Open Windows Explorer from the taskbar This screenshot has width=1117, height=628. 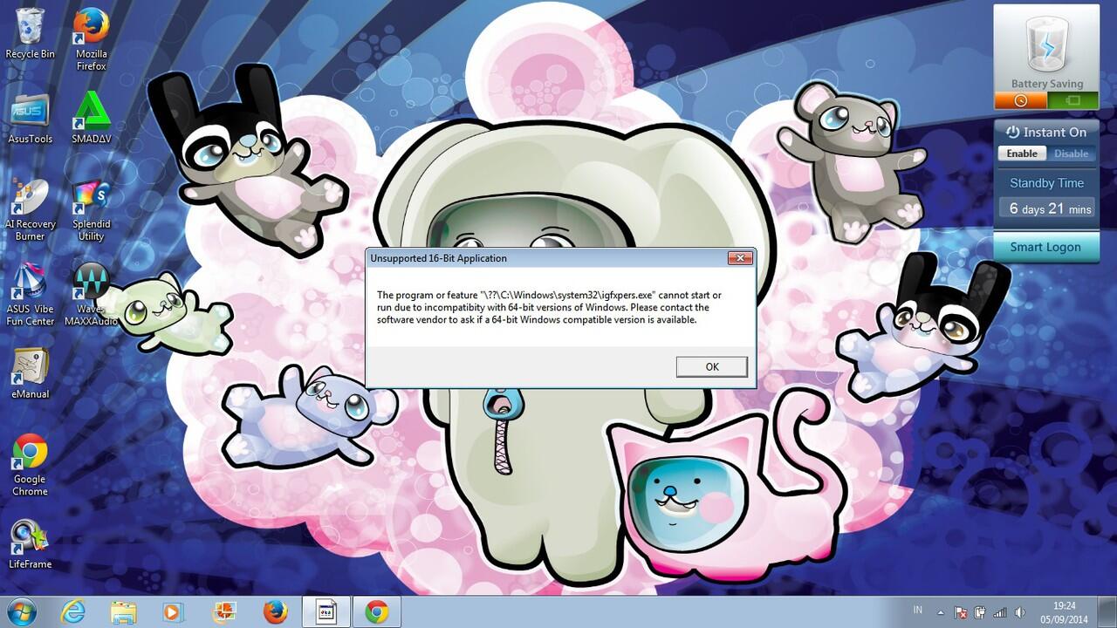point(124,611)
